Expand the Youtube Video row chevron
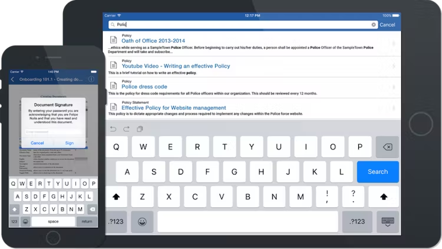Viewport: 442px width, 249px height. (394, 66)
